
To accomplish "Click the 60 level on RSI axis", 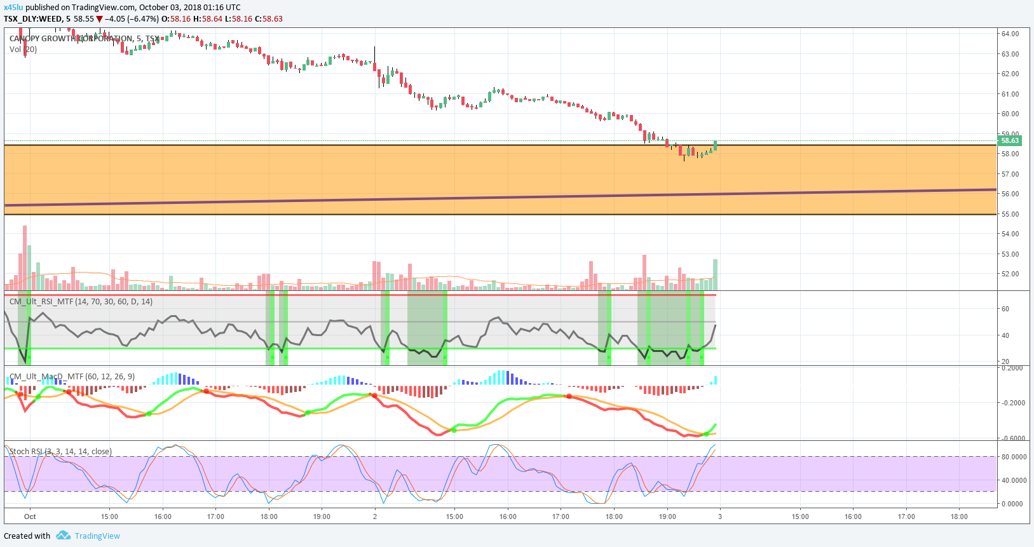I will (1005, 309).
